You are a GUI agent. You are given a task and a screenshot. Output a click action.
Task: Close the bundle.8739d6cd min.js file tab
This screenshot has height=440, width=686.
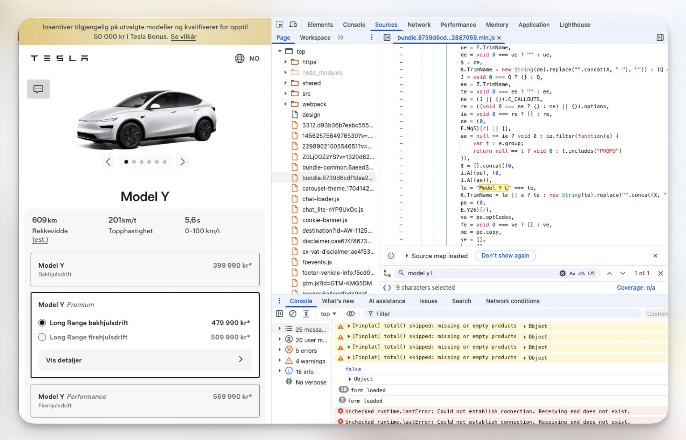pyautogui.click(x=499, y=38)
